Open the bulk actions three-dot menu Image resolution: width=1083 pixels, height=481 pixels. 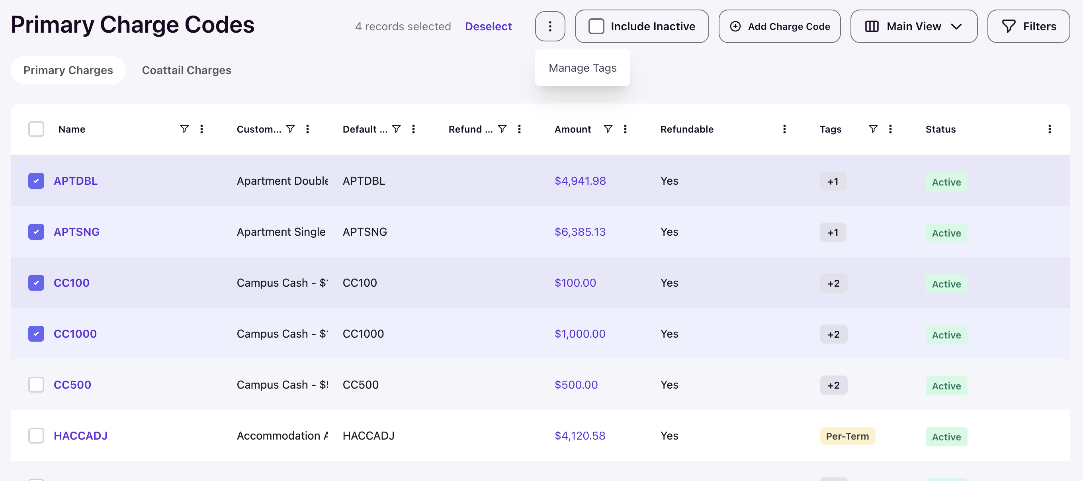[x=549, y=26]
